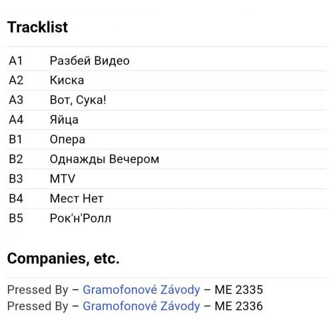Image resolution: width=333 pixels, height=333 pixels.
Task: Select track A4 Яйца
Action: (166, 120)
